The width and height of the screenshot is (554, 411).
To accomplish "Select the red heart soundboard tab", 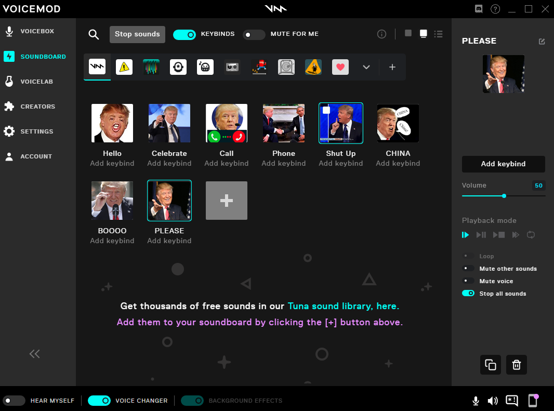I will click(340, 67).
